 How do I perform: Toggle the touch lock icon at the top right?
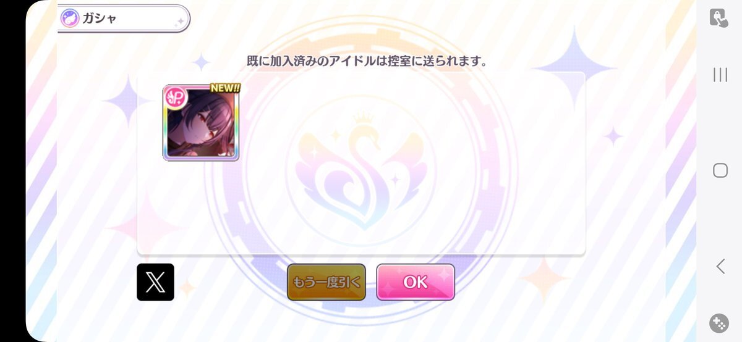pyautogui.click(x=719, y=17)
